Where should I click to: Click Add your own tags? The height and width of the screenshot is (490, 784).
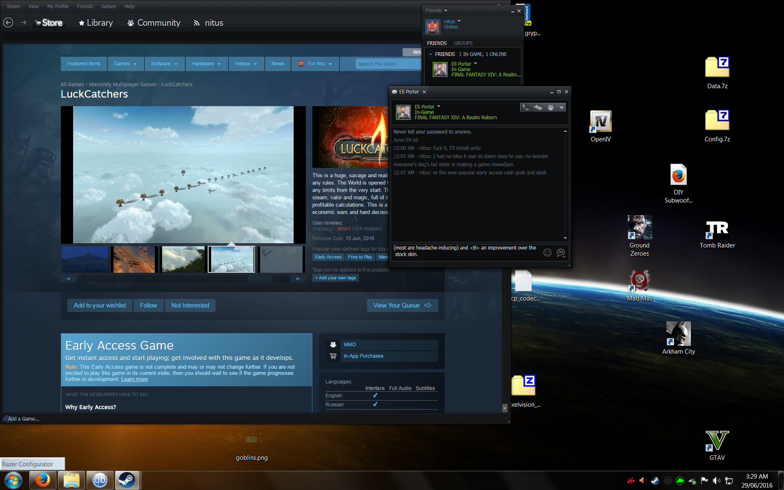335,278
